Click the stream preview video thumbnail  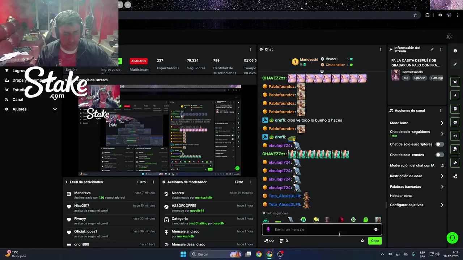160,130
